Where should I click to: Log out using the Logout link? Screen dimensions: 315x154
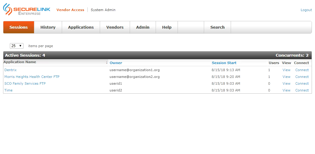pyautogui.click(x=306, y=10)
